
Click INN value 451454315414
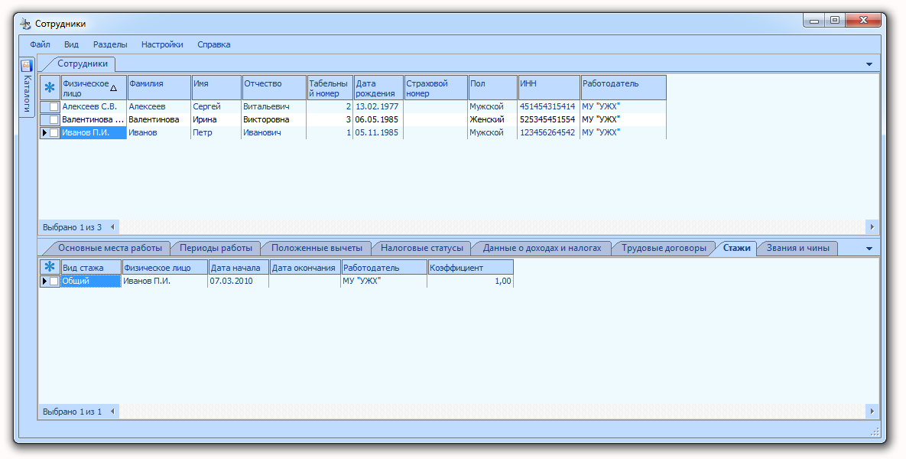click(x=548, y=106)
